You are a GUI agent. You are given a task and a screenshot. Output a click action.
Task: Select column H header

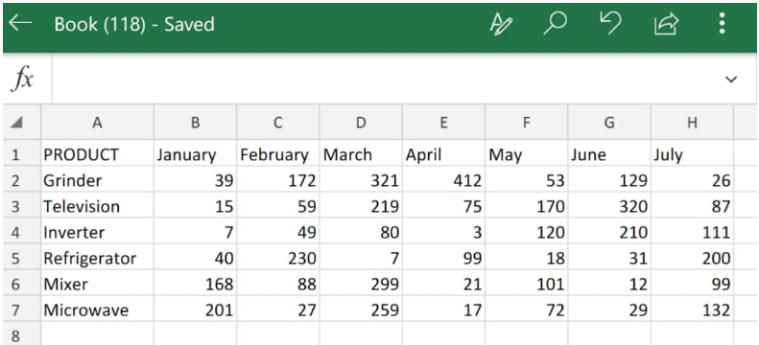point(692,123)
